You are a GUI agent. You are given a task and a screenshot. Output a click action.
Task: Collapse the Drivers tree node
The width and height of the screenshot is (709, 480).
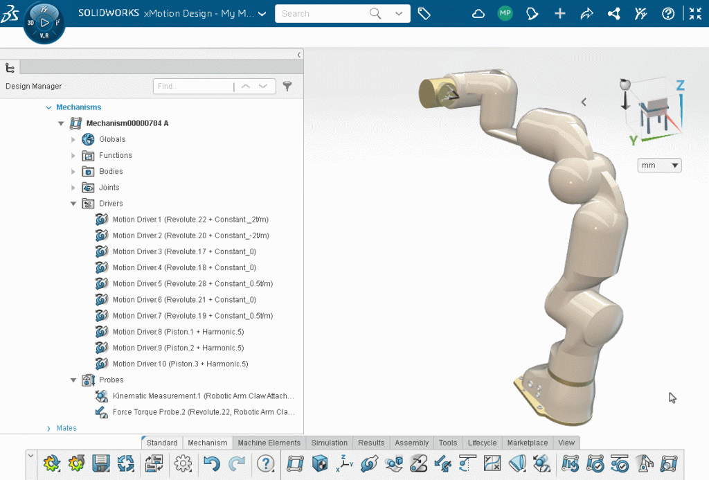click(74, 204)
